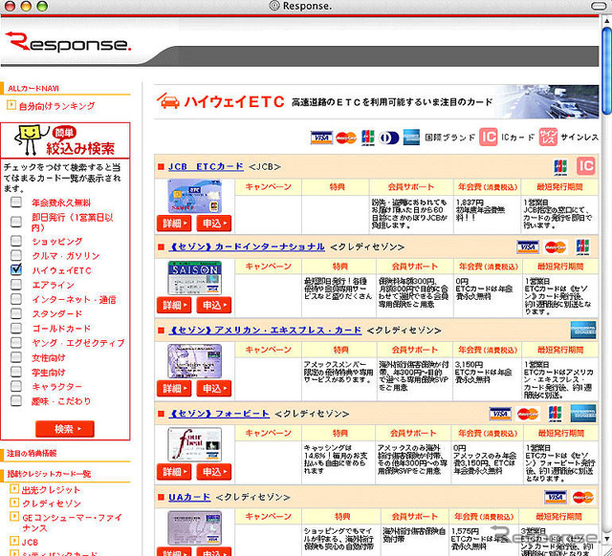The width and height of the screenshot is (612, 556).
Task: Uncheck the ハイウェイETC checkbox
Action: (x=16, y=269)
